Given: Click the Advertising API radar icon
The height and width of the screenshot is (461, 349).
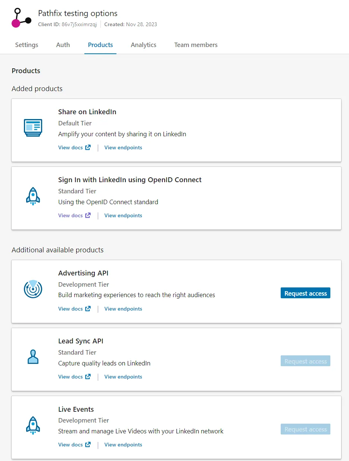Looking at the screenshot, I should click(x=33, y=289).
